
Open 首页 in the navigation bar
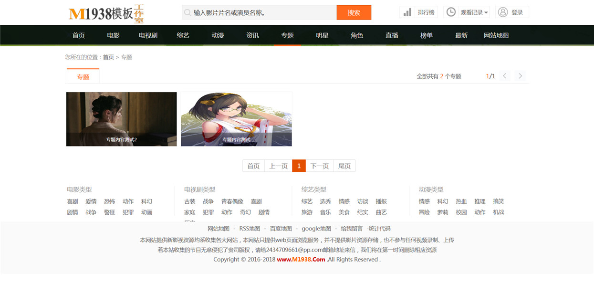pyautogui.click(x=79, y=35)
